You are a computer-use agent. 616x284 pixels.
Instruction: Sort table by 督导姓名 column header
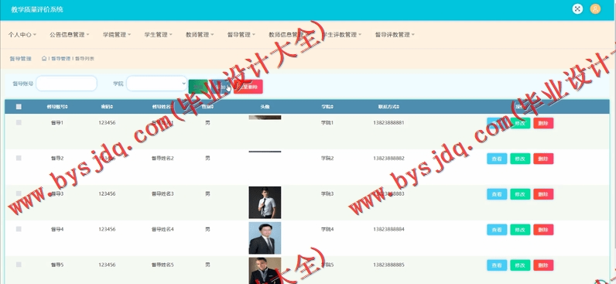[163, 107]
